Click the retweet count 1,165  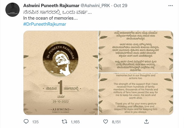point(75,122)
